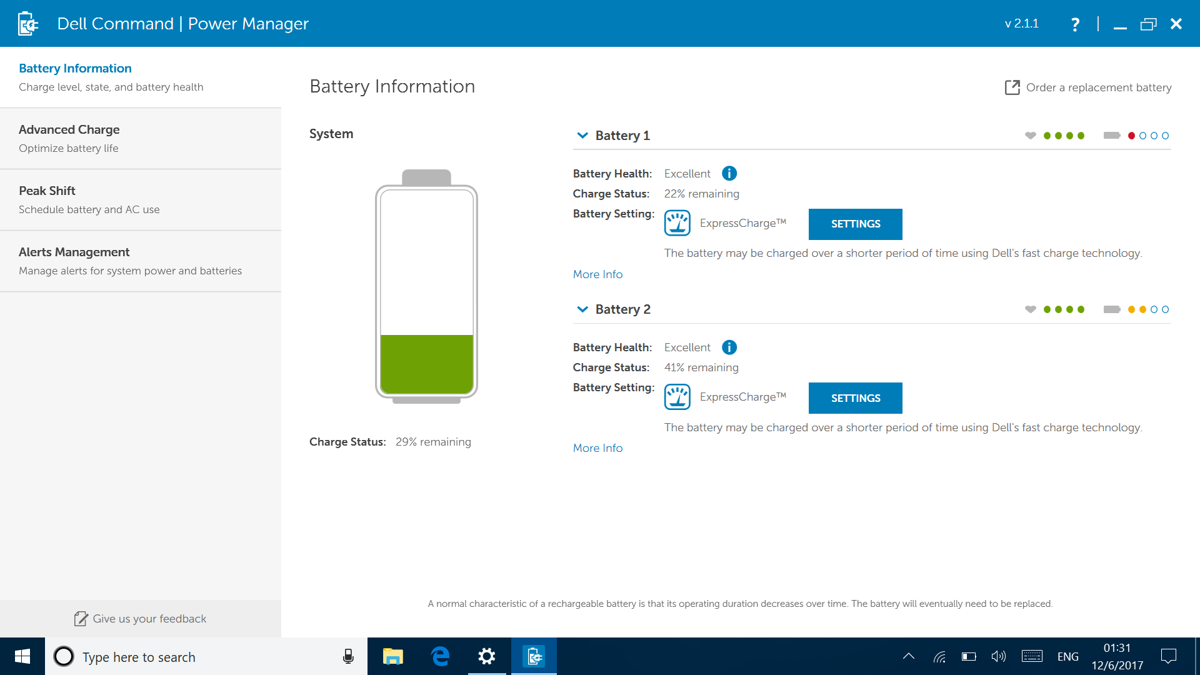The width and height of the screenshot is (1200, 675).
Task: Click the System label above battery graphic
Action: 331,134
